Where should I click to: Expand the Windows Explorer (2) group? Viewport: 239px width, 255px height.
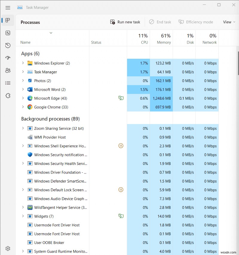click(x=23, y=63)
